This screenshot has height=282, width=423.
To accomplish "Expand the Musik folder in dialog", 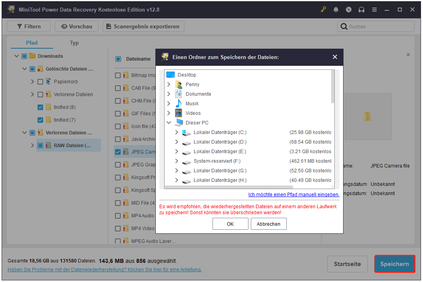I will tap(169, 103).
